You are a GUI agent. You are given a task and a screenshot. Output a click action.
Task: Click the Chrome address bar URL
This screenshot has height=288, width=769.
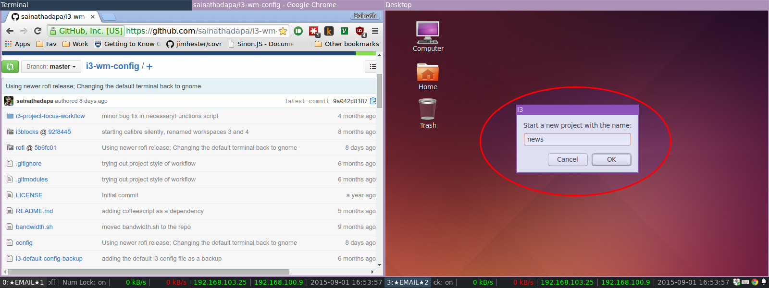coord(201,31)
